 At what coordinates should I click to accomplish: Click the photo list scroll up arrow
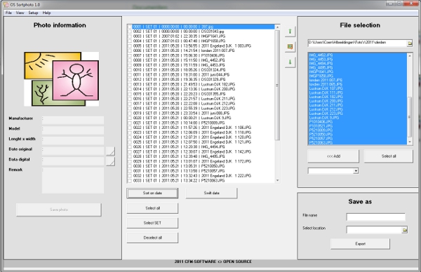(x=277, y=27)
